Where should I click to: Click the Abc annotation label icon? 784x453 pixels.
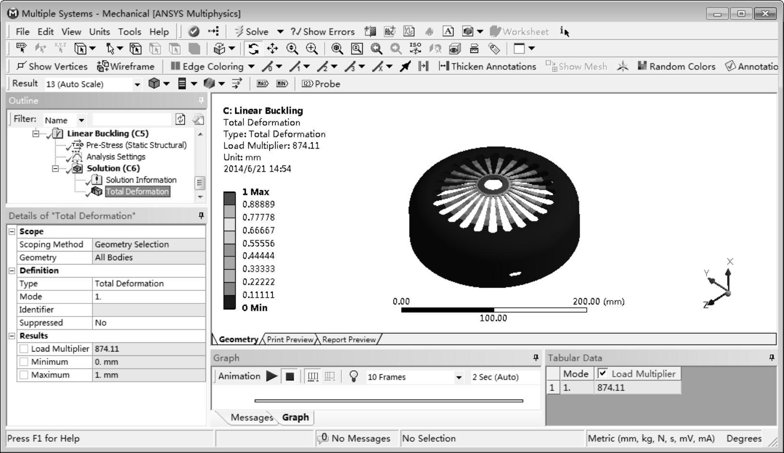click(x=390, y=32)
